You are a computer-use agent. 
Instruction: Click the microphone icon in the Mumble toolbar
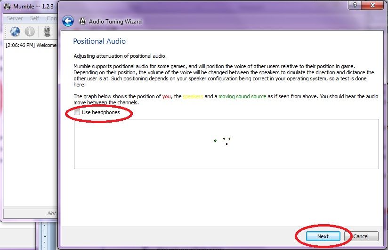click(x=47, y=31)
